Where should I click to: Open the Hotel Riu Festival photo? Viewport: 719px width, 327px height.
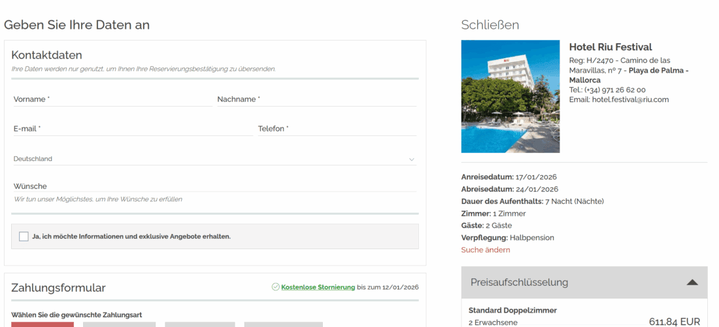click(510, 96)
